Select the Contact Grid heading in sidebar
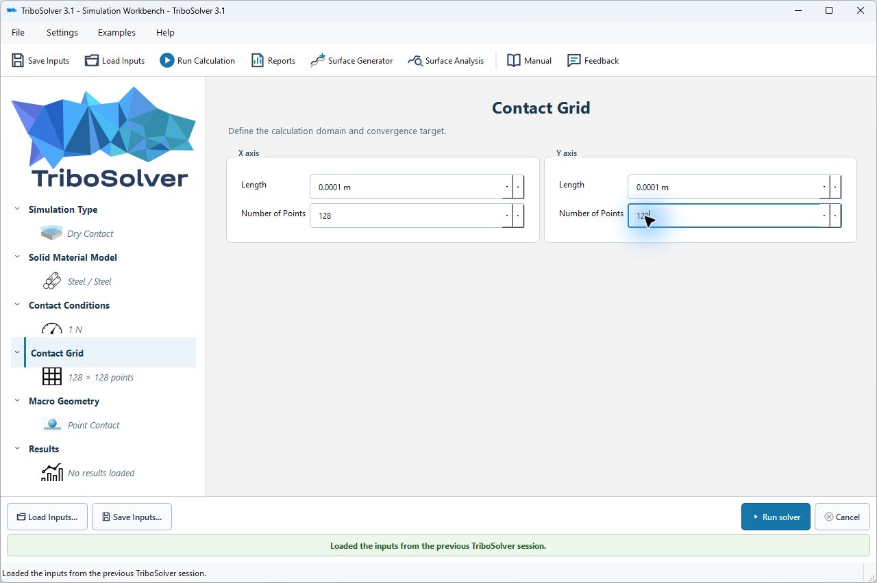 click(x=57, y=353)
